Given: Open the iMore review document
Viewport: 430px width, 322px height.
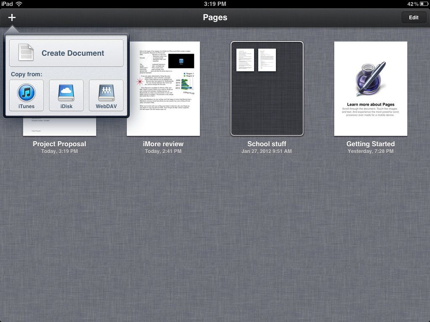Looking at the screenshot, I should [163, 88].
